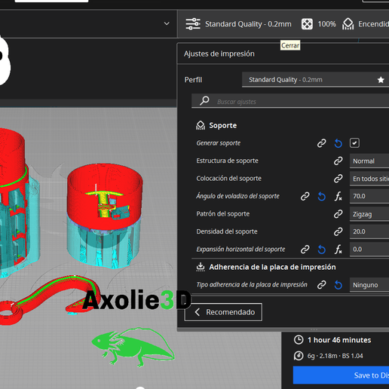Click the Adherencia section icon
Image resolution: width=389 pixels, height=389 pixels.
point(201,267)
